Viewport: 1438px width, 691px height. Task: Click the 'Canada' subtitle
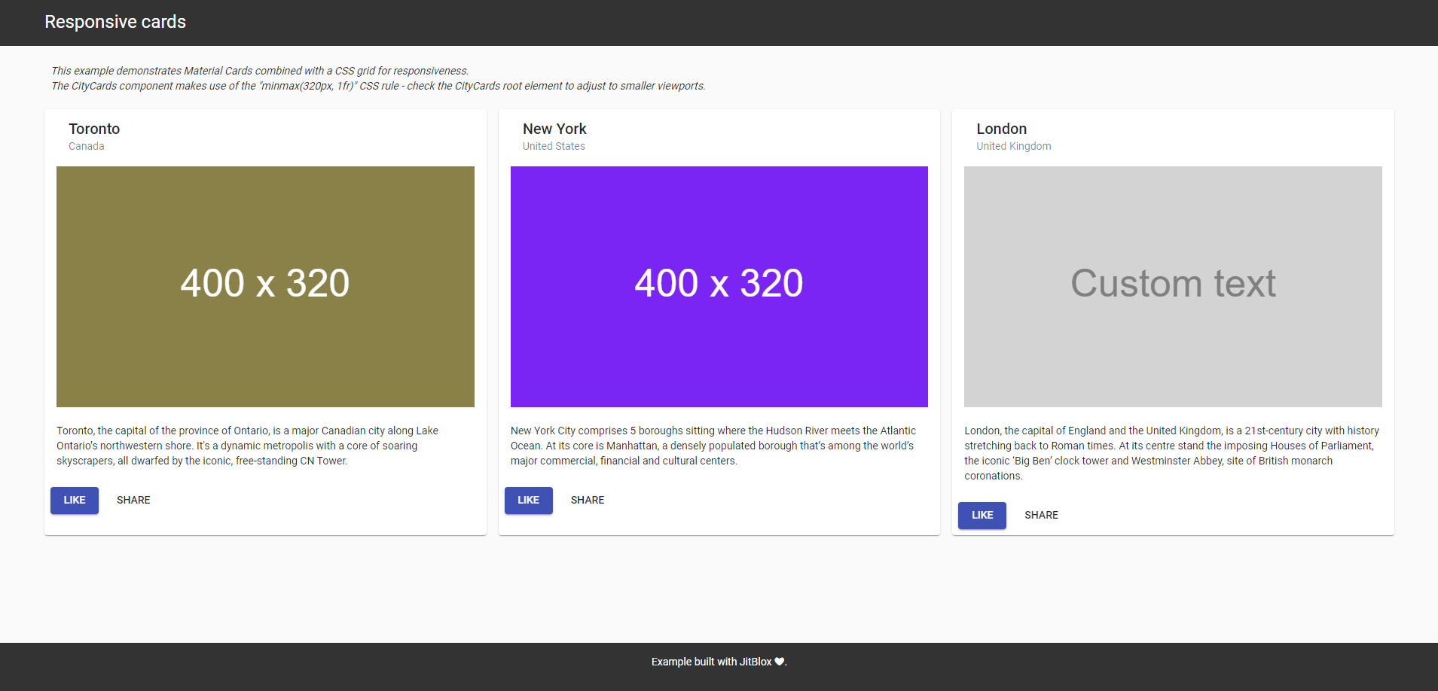click(x=87, y=146)
